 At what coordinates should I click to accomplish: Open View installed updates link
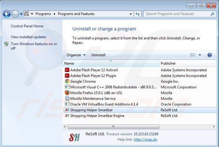pos(28,37)
